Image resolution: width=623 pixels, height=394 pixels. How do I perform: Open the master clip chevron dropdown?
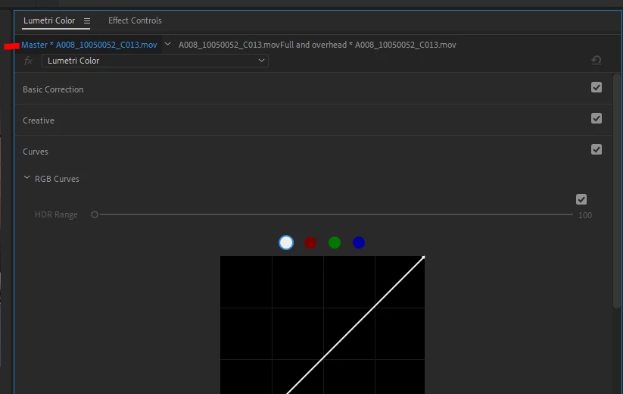click(167, 44)
